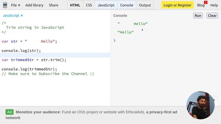Screen dimensions: 221x124
Task: Open the EthicalAds Monetize your audience link
Action: pos(91,115)
